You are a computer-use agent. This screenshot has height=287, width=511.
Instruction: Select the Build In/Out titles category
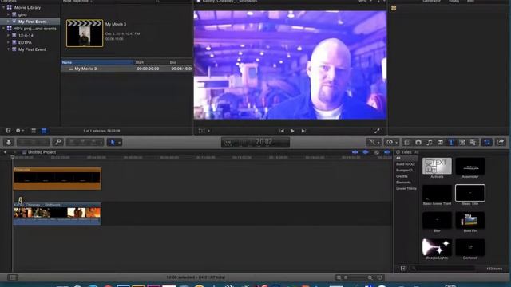coord(406,164)
